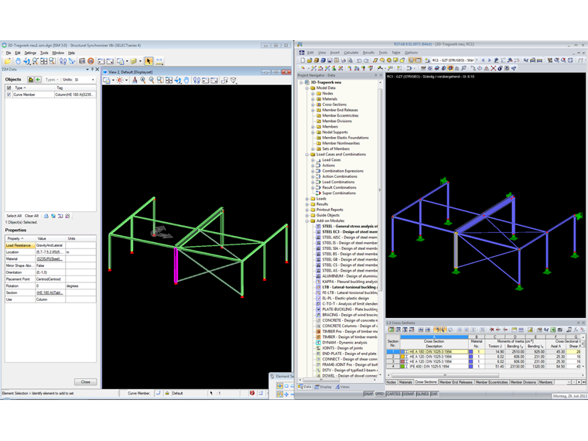Click yellow color swatch of section row 2
588x441 pixels.
[x=402, y=357]
